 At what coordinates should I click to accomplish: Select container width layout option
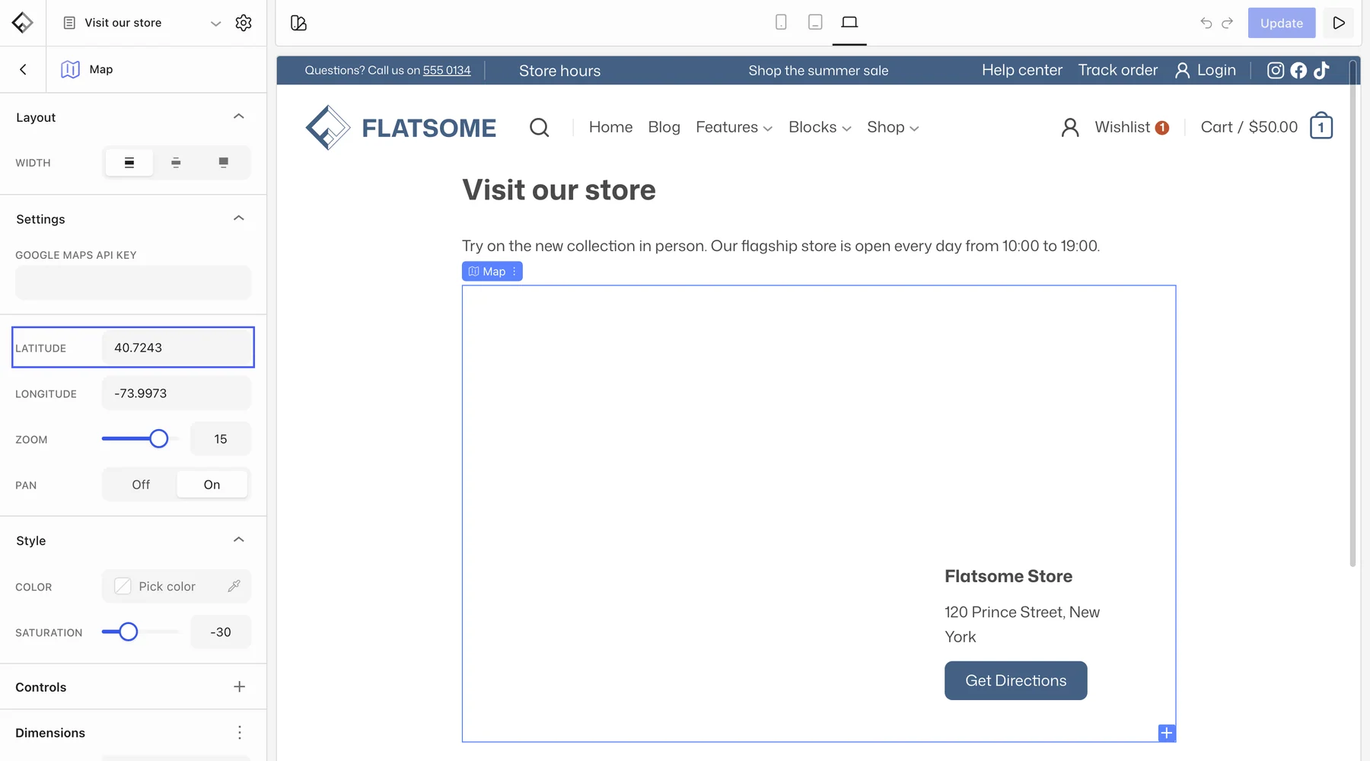pos(176,162)
